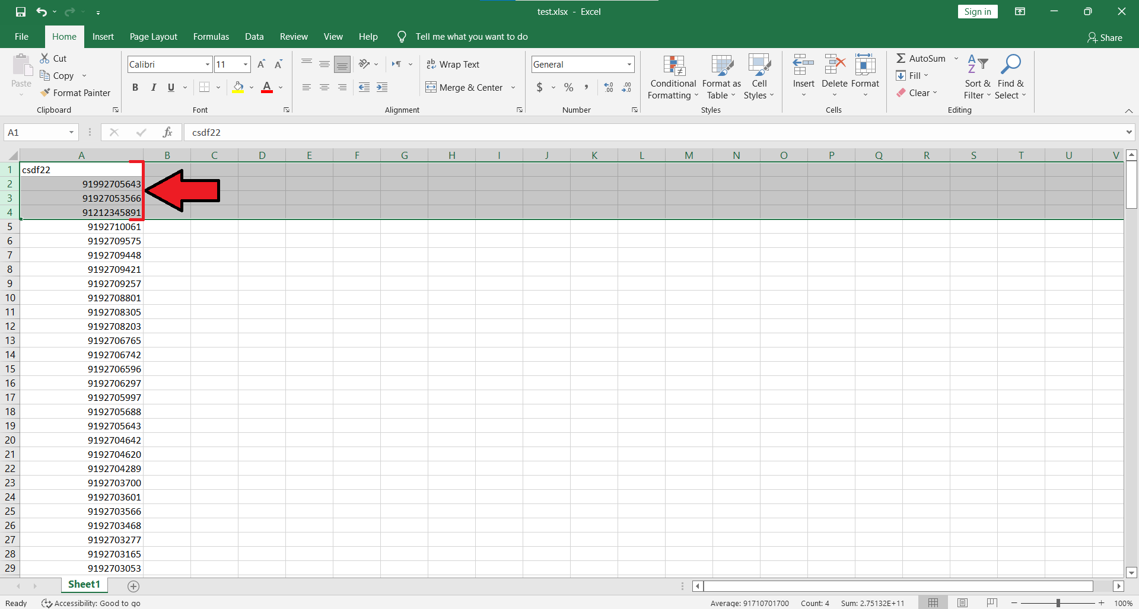Click the Save icon in title bar

[21, 12]
